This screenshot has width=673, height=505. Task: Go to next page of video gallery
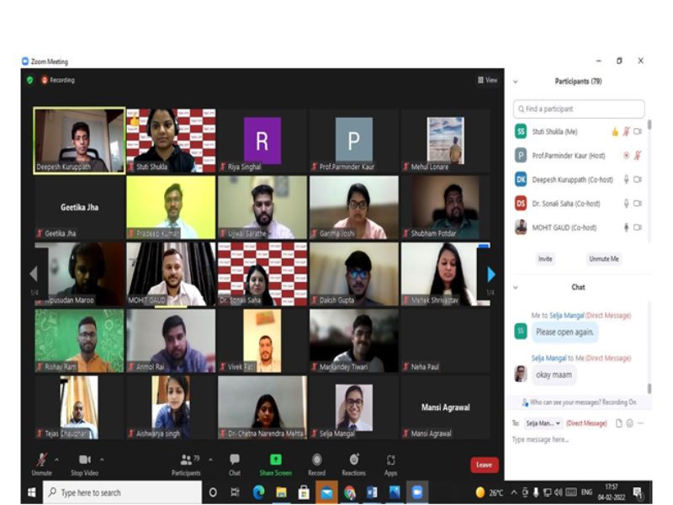click(491, 274)
